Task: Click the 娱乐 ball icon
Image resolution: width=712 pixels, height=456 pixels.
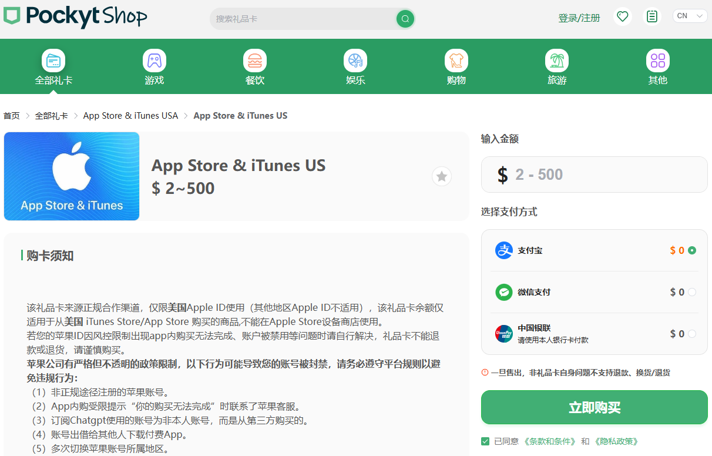Action: point(355,61)
